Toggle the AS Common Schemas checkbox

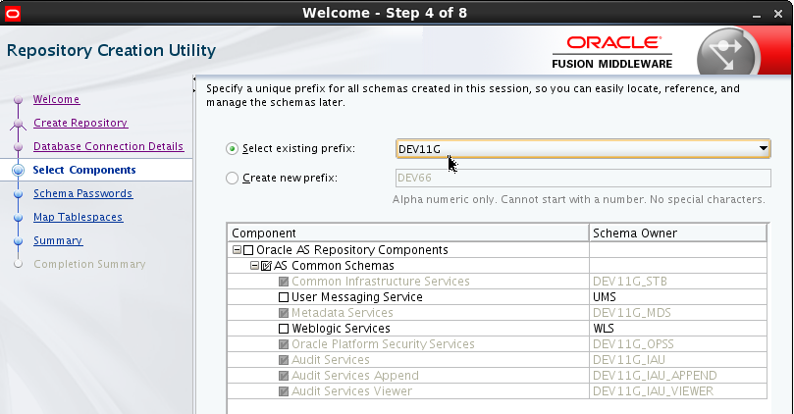pyautogui.click(x=266, y=266)
